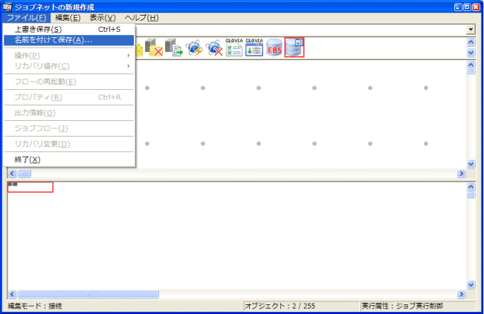Screen dimensions: 484x314
Task: Click lower pane vertical scroll up arrow
Action: (x=471, y=186)
